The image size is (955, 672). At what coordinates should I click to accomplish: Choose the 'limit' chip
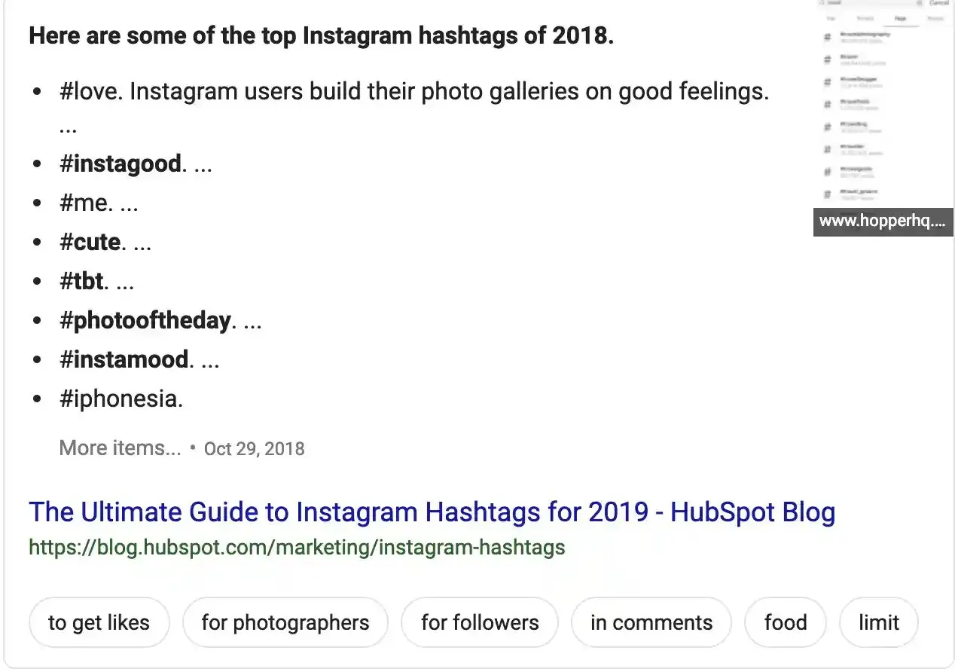coord(879,622)
